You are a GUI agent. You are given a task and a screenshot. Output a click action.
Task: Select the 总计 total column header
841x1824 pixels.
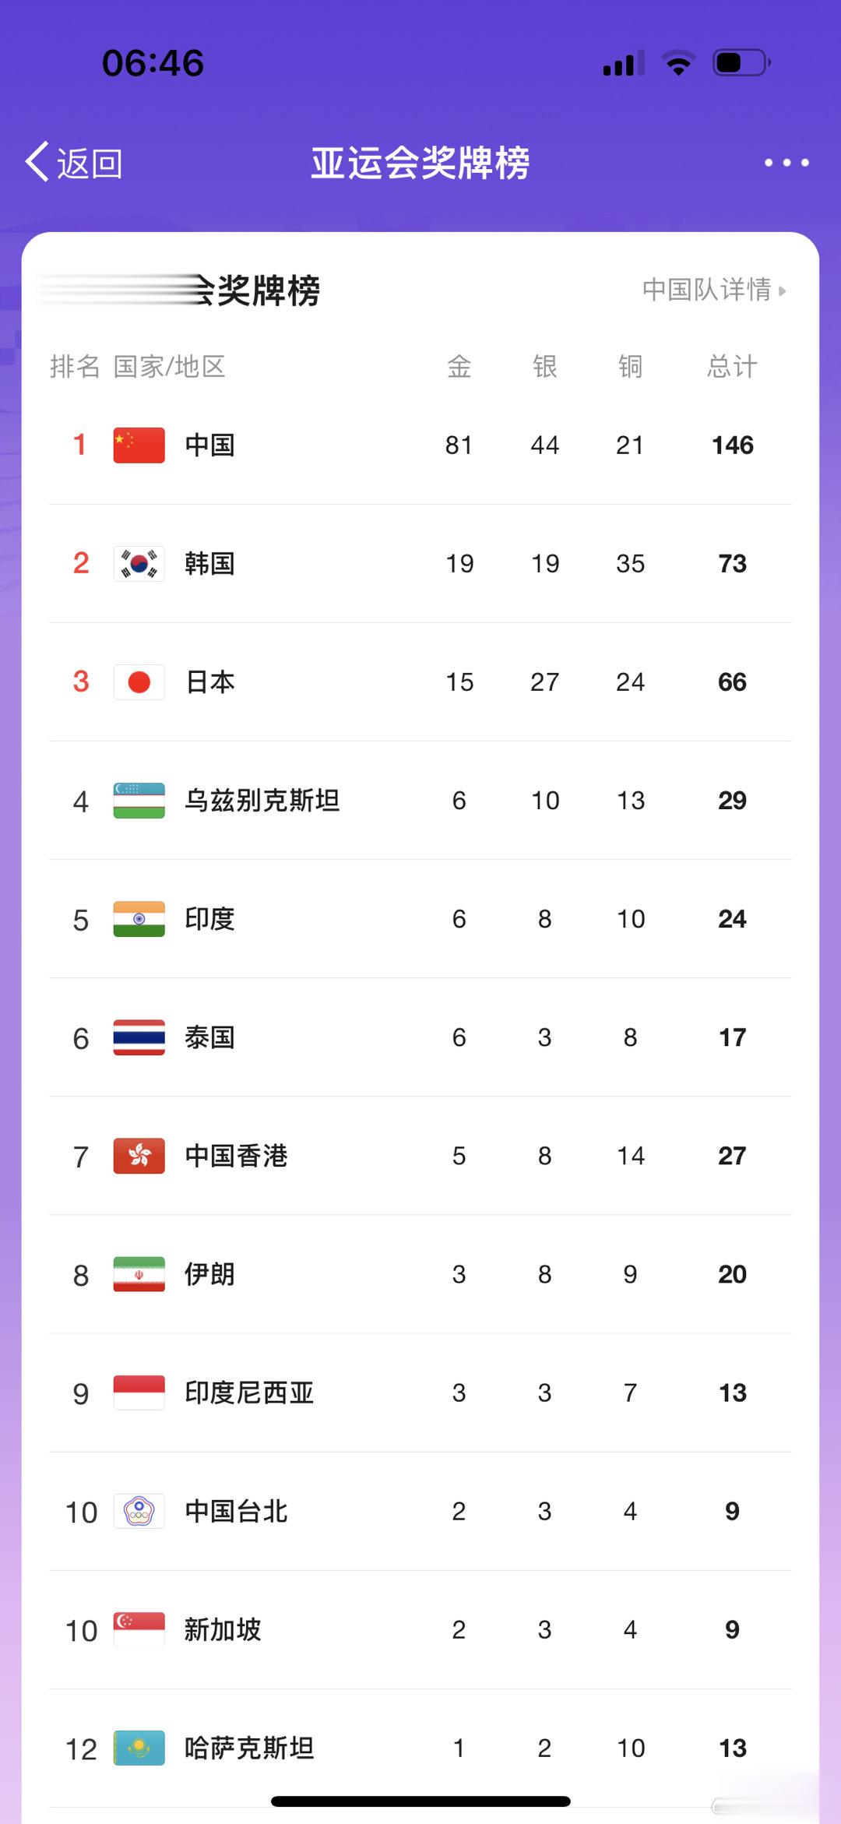point(732,366)
